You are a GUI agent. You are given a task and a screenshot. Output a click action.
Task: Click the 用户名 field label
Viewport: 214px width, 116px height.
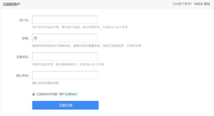(x=24, y=20)
